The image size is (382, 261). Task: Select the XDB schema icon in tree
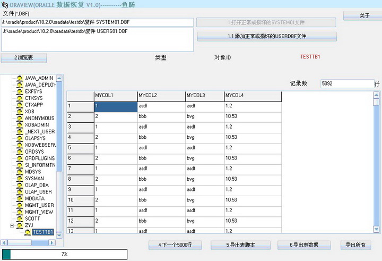19,112
